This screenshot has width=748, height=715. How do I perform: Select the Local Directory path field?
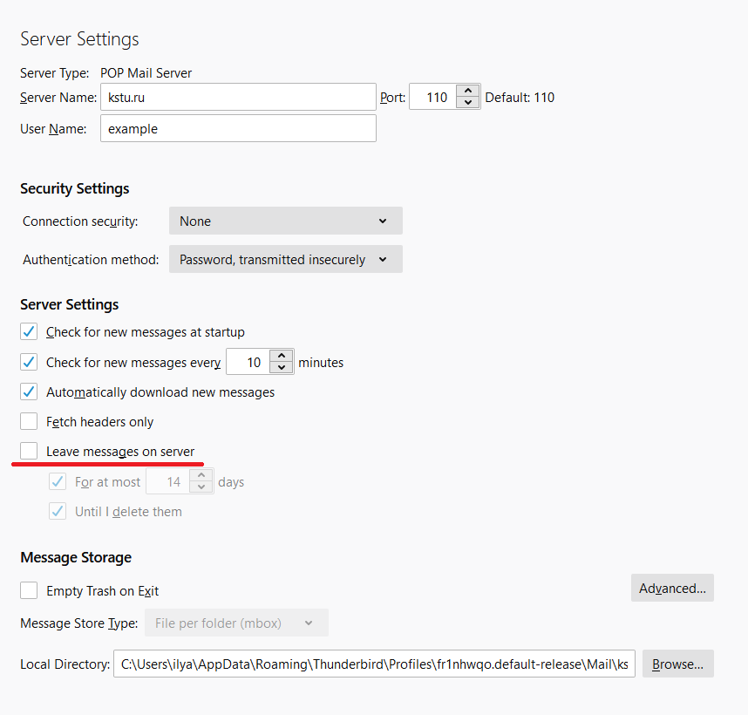tap(374, 664)
